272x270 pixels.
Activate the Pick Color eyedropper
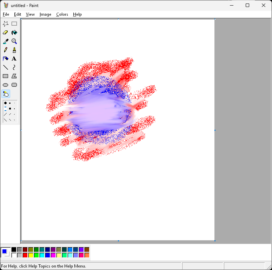[6, 41]
